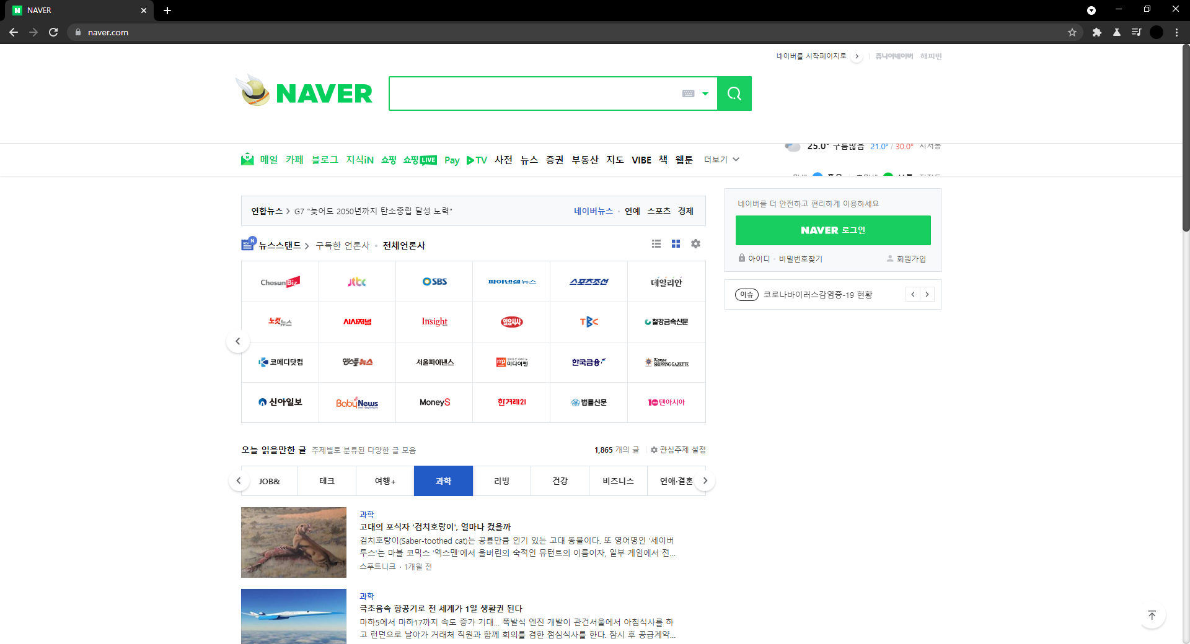The height and width of the screenshot is (644, 1190).
Task: Open BabyNews publisher tile
Action: [x=357, y=402]
